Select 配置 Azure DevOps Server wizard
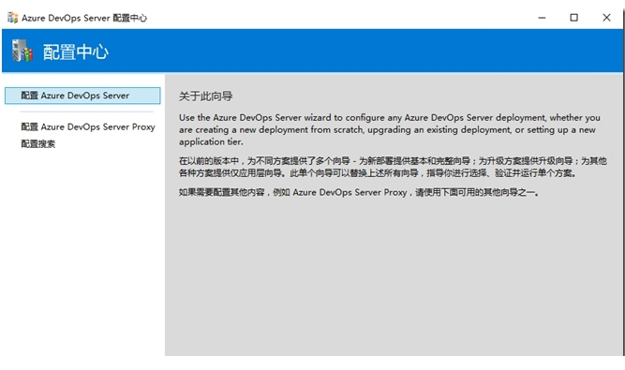This screenshot has height=370, width=625. [x=82, y=96]
